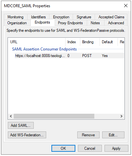Open the Advanced tab
132x156 pixels.
[x=116, y=23]
